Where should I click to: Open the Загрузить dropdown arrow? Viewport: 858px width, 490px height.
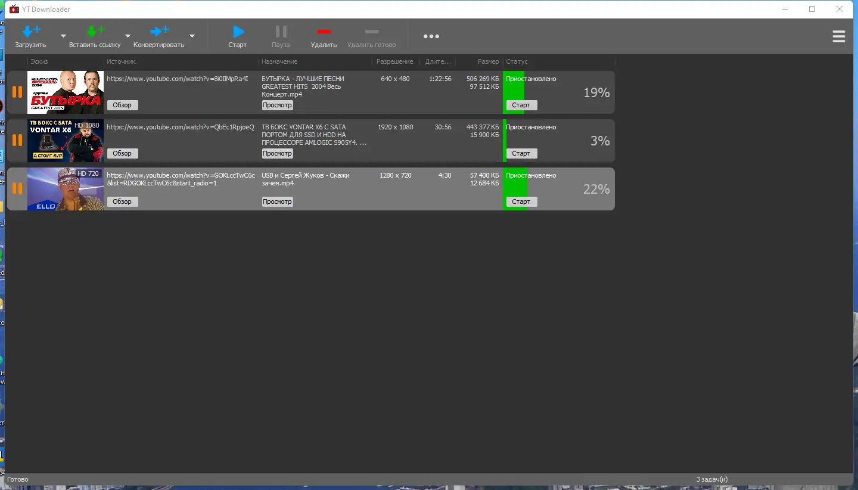click(63, 36)
